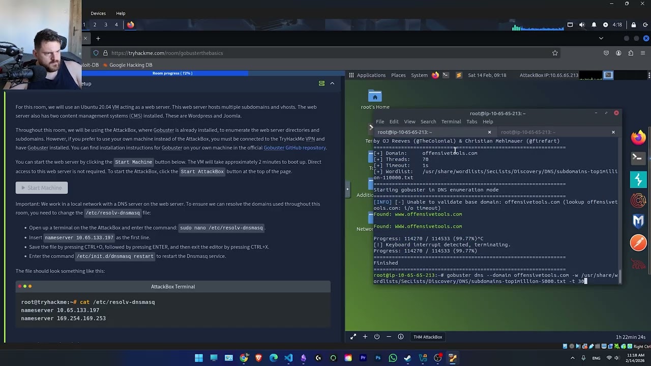The image size is (651, 366).
Task: Click the THM AttackBox button
Action: tap(428, 337)
